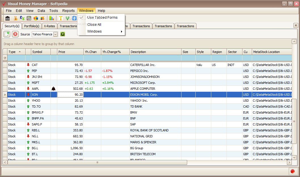Open the File menu
Screen dimensions: 300x177
pos(9,11)
